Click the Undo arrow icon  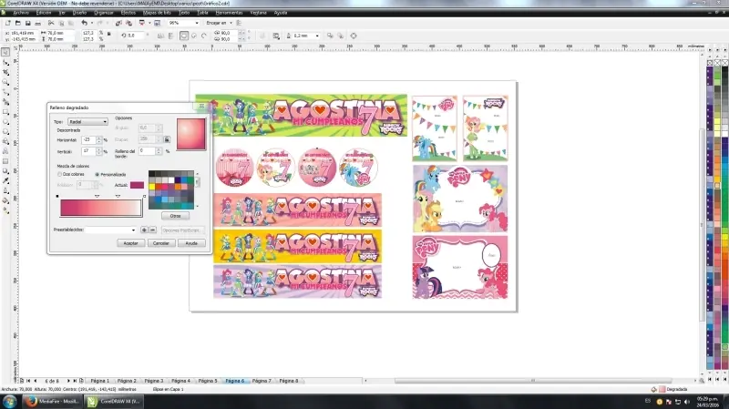[x=84, y=23]
